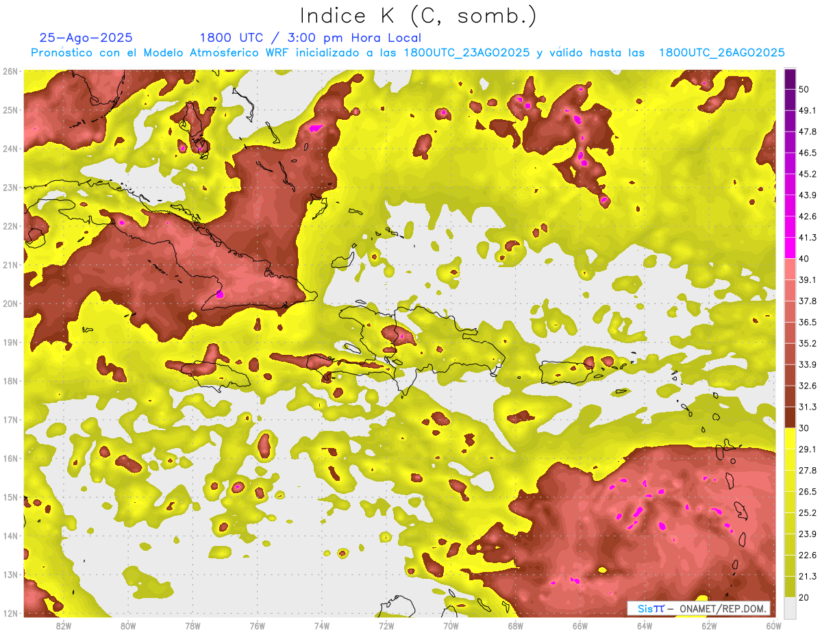The image size is (822, 635).
Task: Click the color scale value "32.6"
Action: point(807,386)
